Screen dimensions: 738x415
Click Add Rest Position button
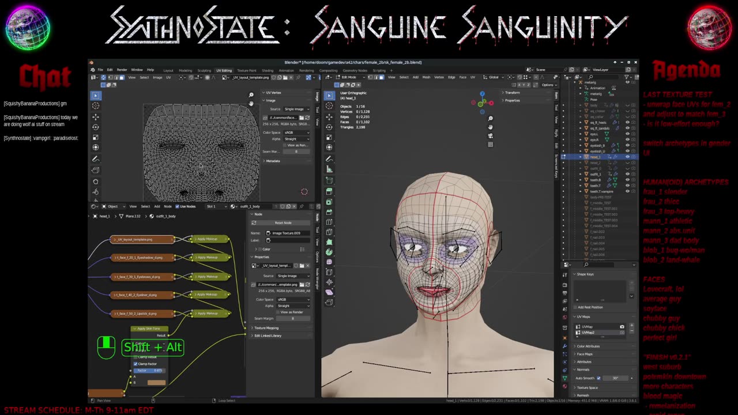tap(590, 307)
